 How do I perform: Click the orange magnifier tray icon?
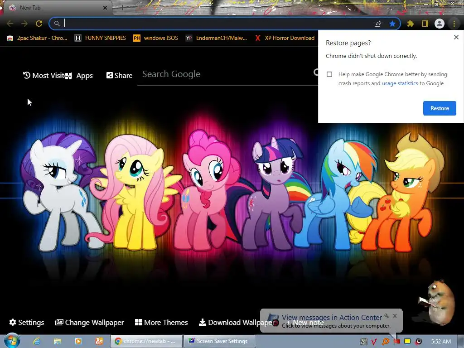coord(385,342)
